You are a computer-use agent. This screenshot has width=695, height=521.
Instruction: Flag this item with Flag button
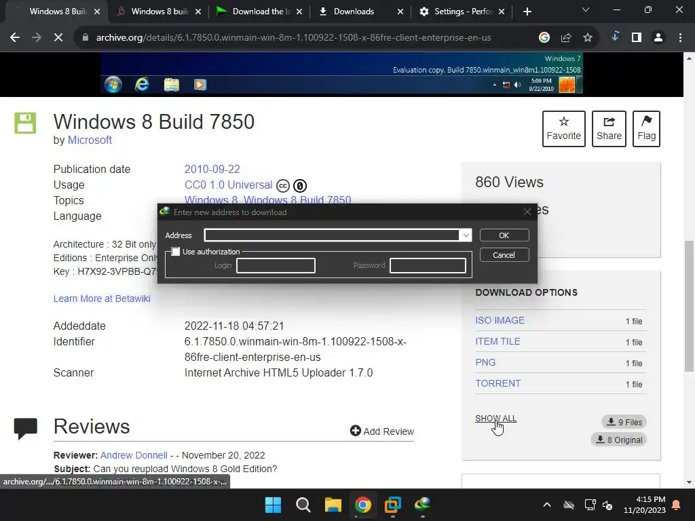point(646,128)
